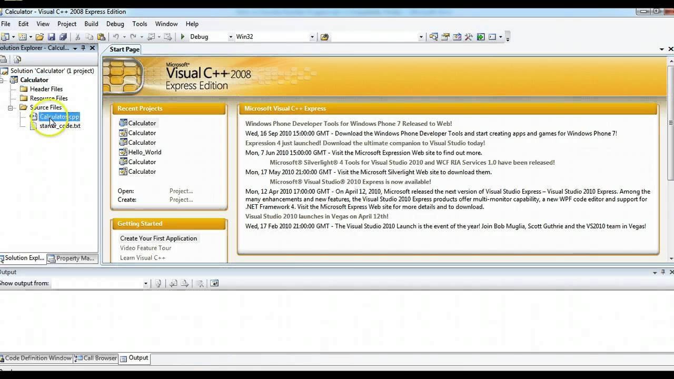Open Windows Phone 7 tools news headline
Image resolution: width=674 pixels, height=379 pixels.
349,124
